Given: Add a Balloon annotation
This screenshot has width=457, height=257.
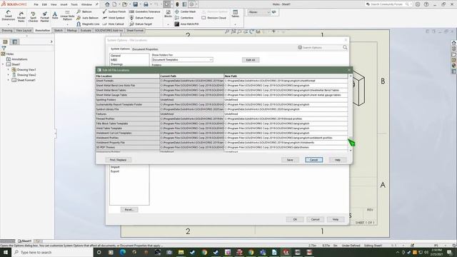Looking at the screenshot, I should coord(84,11).
